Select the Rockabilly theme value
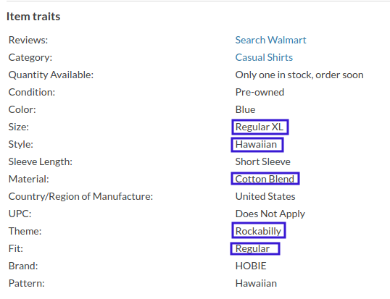The image size is (390, 299). click(x=258, y=231)
